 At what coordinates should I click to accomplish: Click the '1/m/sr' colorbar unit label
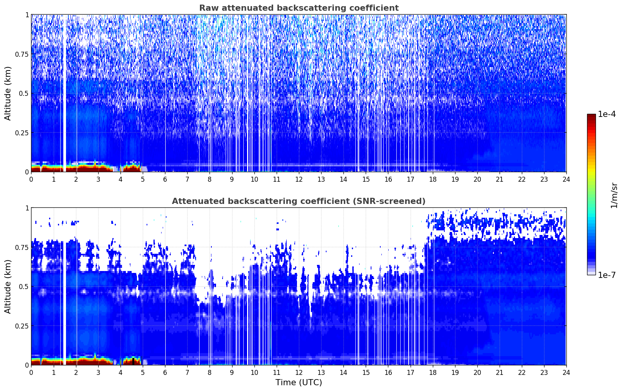click(614, 195)
